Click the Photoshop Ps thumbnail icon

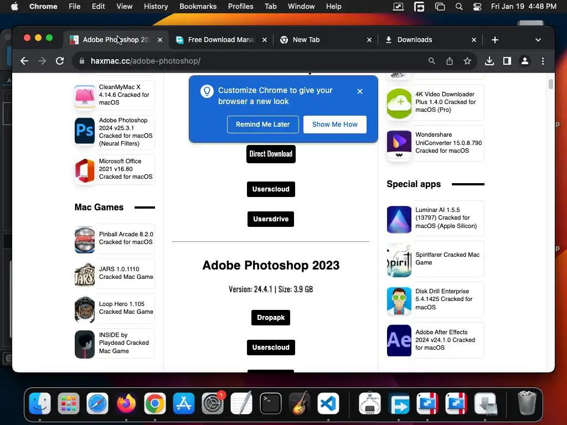click(x=85, y=131)
